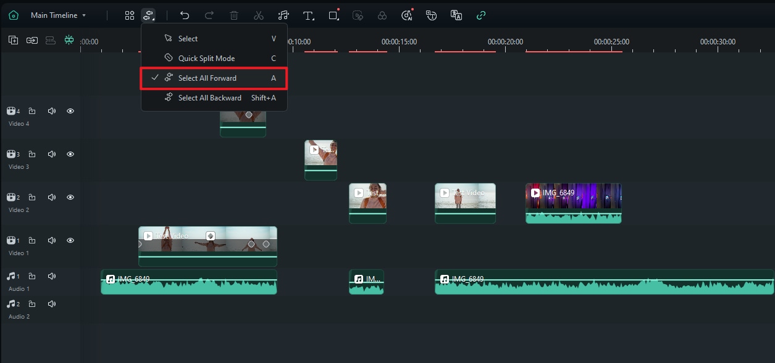
Task: Select the first IMG_6849 audio clip
Action: pos(188,282)
